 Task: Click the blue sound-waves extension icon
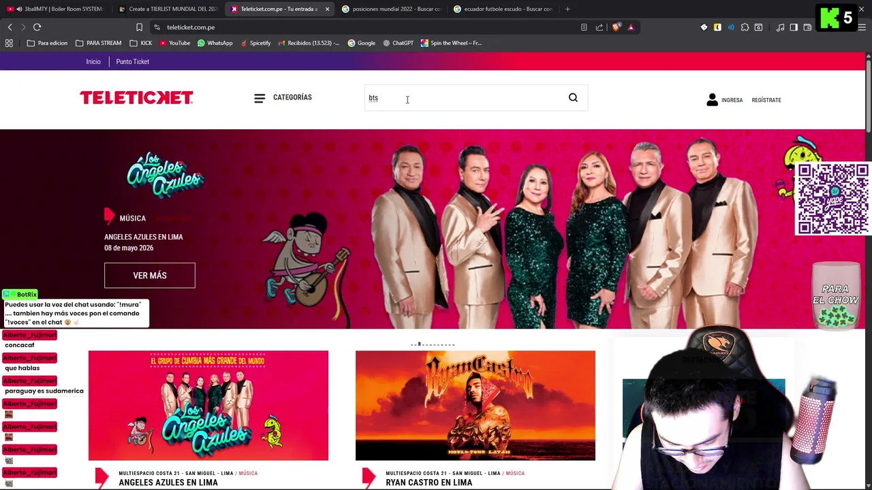[x=731, y=27]
